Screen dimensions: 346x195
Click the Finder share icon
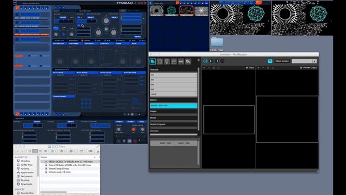pos(82,151)
